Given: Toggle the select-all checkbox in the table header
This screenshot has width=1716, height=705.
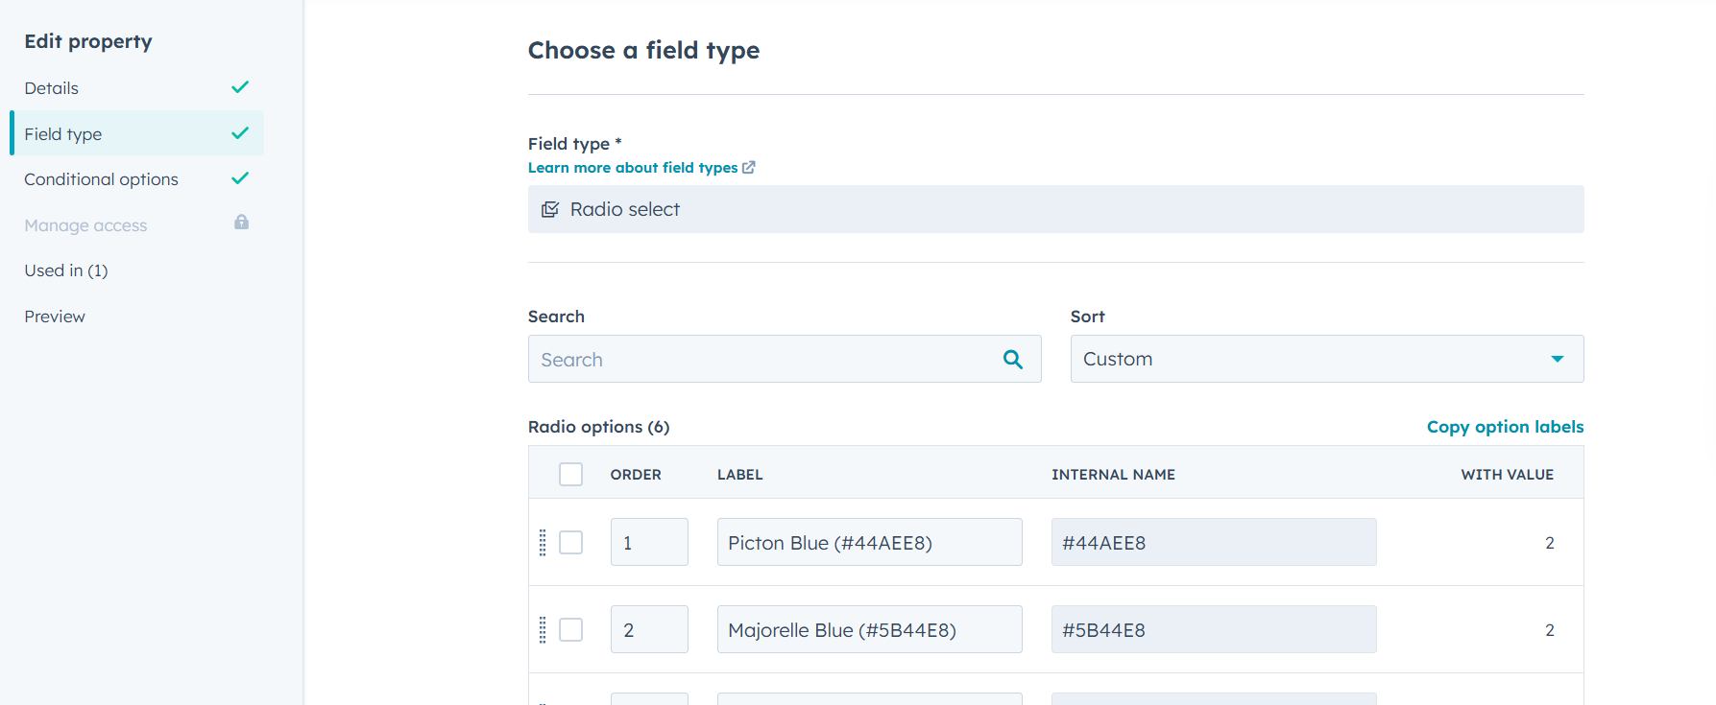Looking at the screenshot, I should coord(571,474).
